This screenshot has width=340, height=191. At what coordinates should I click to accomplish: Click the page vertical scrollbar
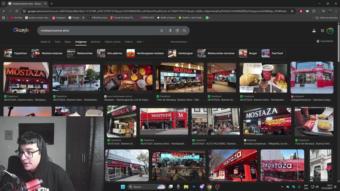point(339,43)
